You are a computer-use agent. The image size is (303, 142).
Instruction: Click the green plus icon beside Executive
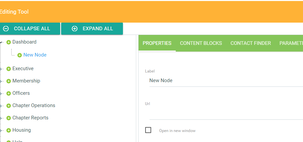9,69
